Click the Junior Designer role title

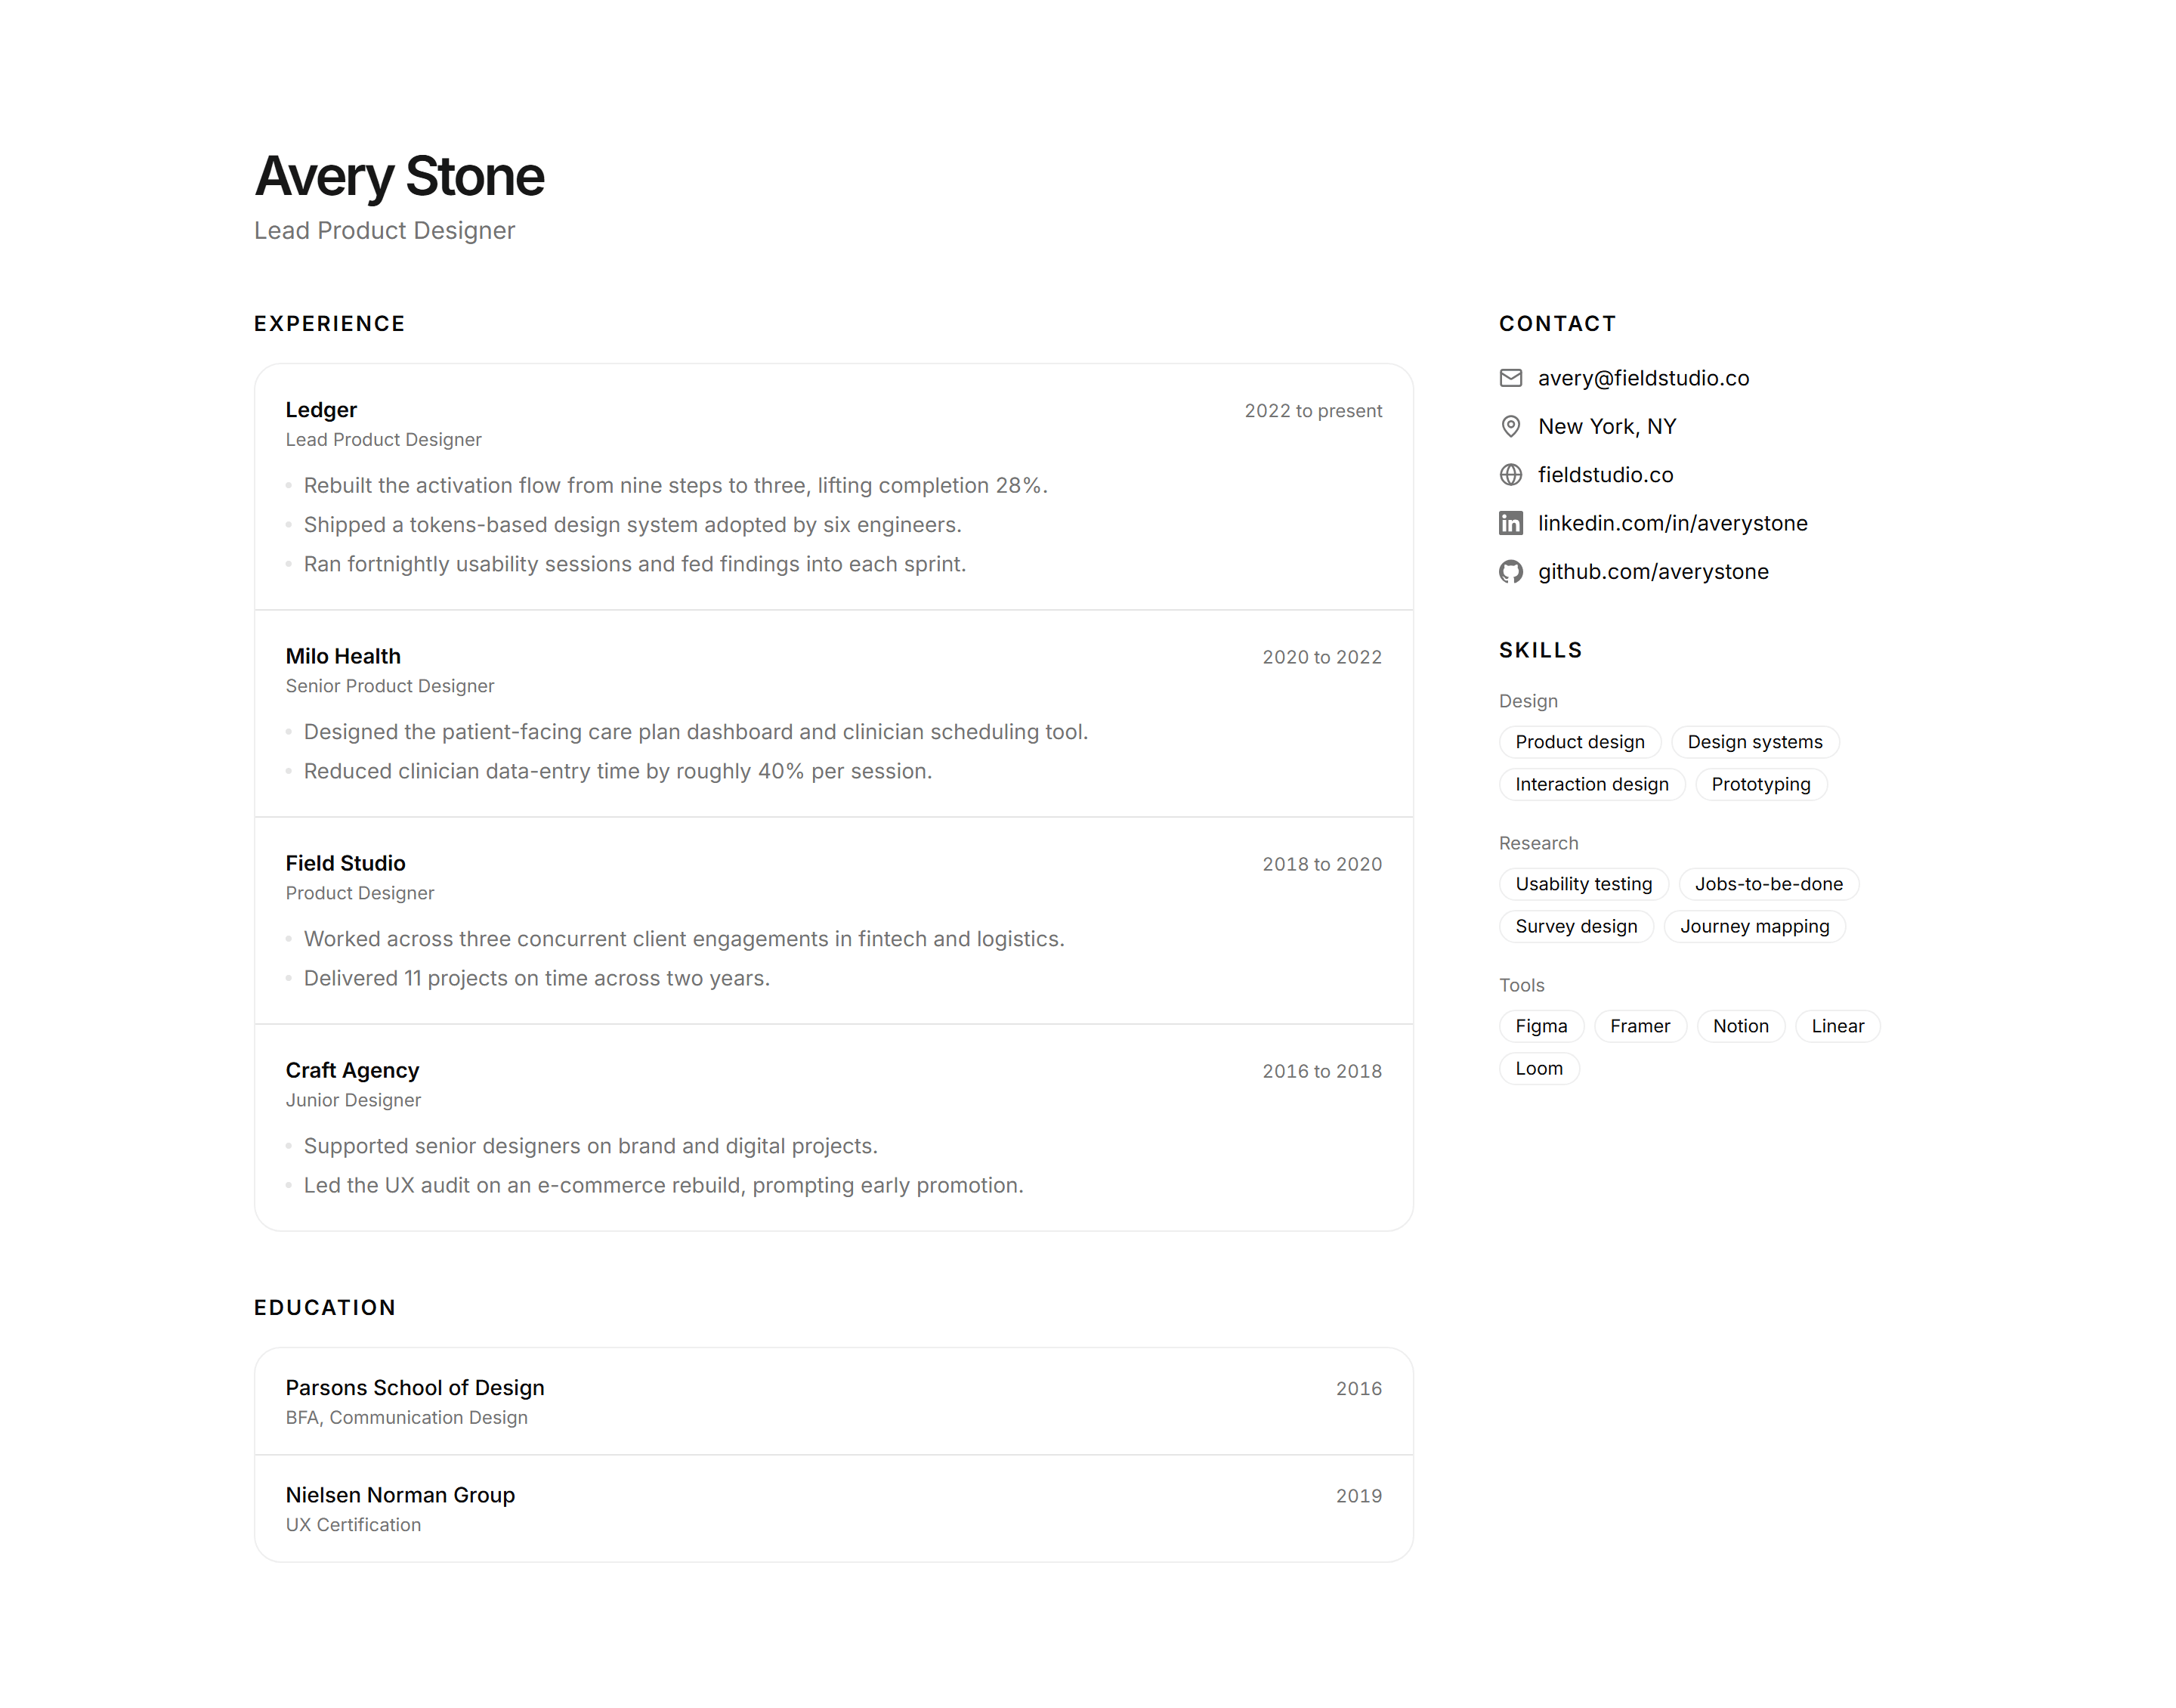click(353, 1100)
